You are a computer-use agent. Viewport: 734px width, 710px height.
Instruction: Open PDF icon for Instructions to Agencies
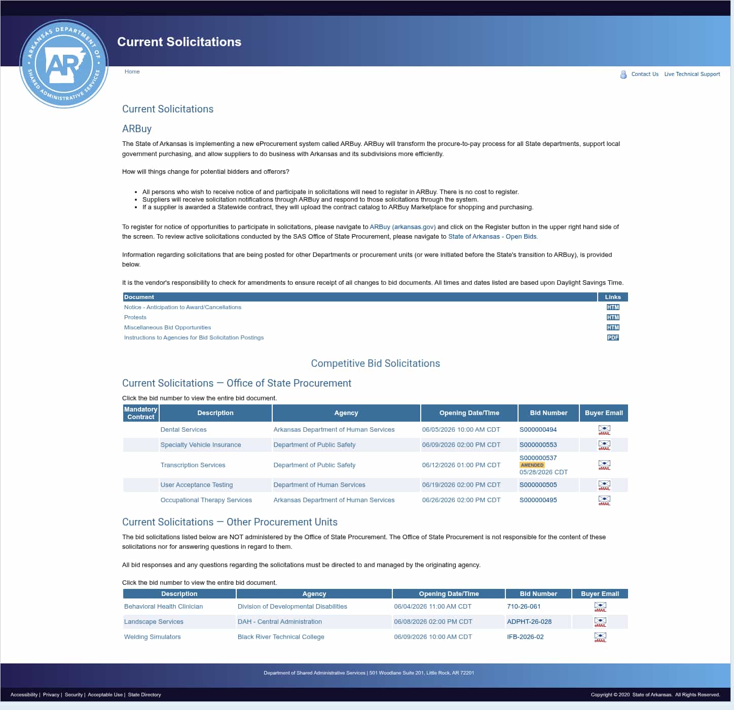(x=613, y=338)
